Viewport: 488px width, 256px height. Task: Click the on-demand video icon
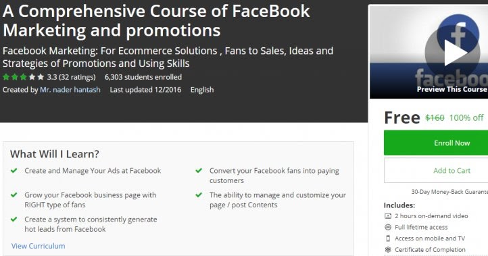click(x=388, y=216)
